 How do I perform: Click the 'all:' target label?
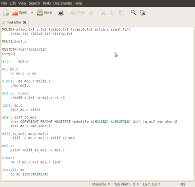click(x=6, y=61)
